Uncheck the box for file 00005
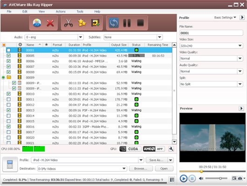The width and height of the screenshot is (247, 186). (8, 56)
